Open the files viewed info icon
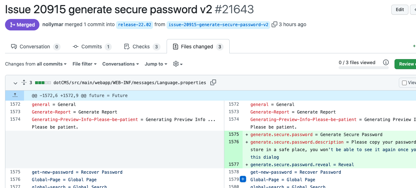 coord(386,63)
